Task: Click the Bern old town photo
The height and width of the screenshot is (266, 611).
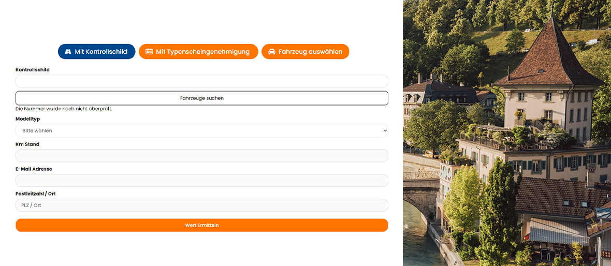Action: coord(507,133)
